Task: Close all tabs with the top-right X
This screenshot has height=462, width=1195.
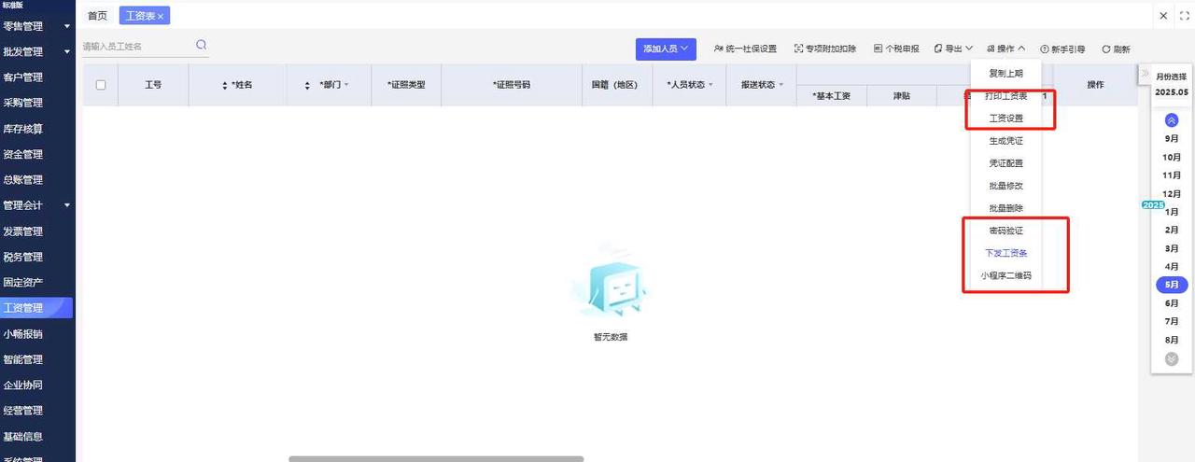Action: click(x=1163, y=16)
